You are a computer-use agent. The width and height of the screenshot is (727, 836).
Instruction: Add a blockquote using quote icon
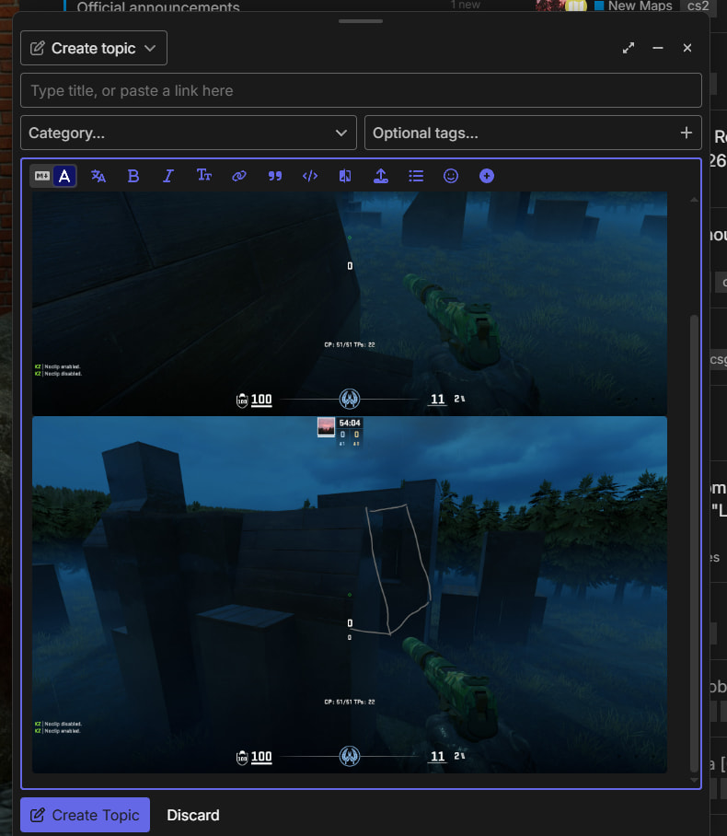[x=275, y=176]
